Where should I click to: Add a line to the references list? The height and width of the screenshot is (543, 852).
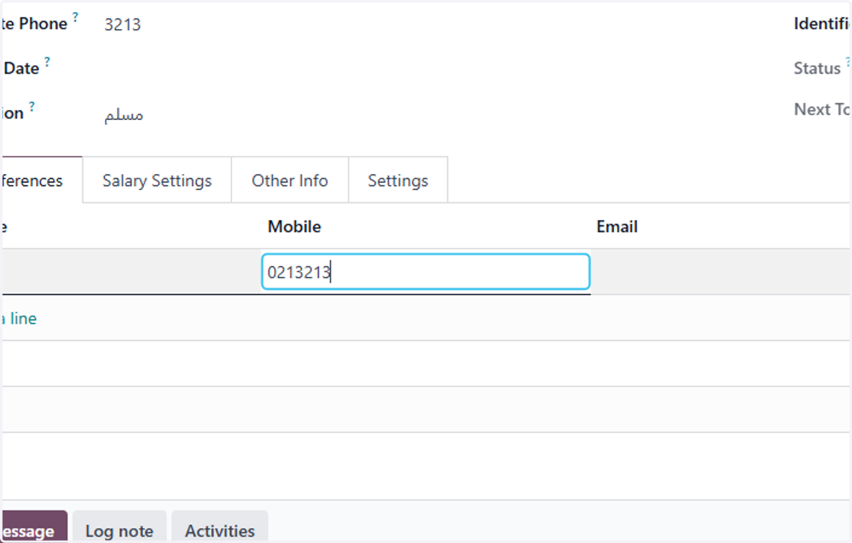[x=18, y=319]
